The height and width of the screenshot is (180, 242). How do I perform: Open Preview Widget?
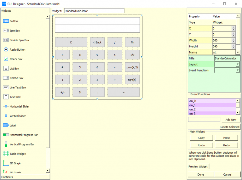(x=198, y=166)
